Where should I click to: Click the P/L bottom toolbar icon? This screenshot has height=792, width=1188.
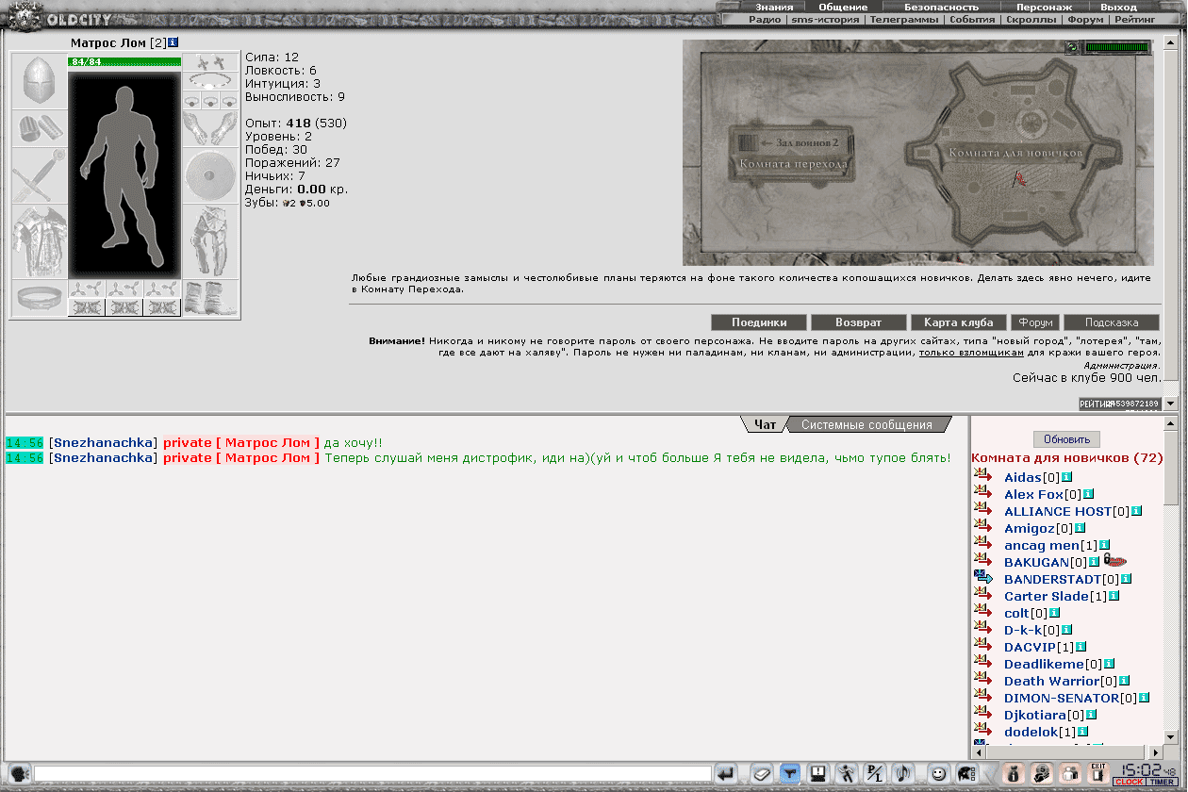[x=875, y=774]
